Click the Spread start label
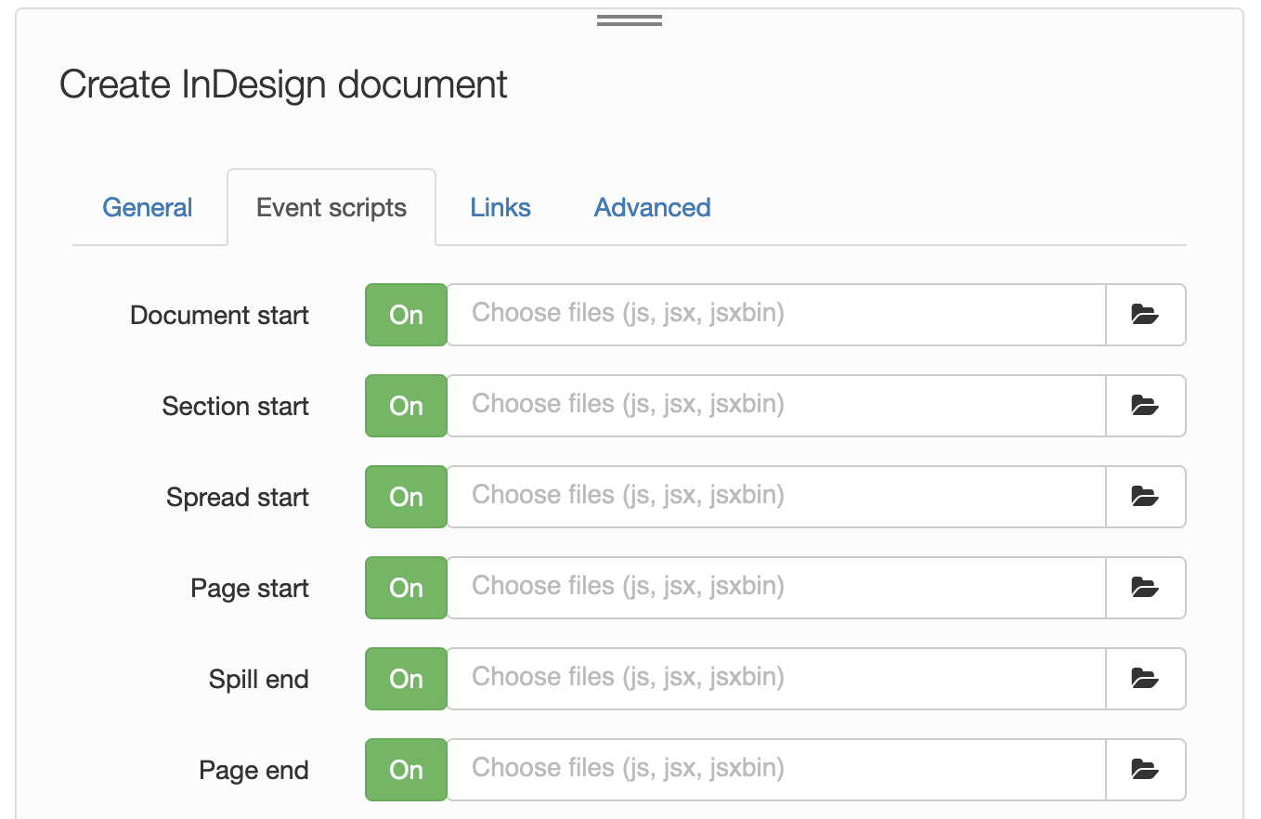Image resolution: width=1261 pixels, height=819 pixels. pyautogui.click(x=238, y=498)
